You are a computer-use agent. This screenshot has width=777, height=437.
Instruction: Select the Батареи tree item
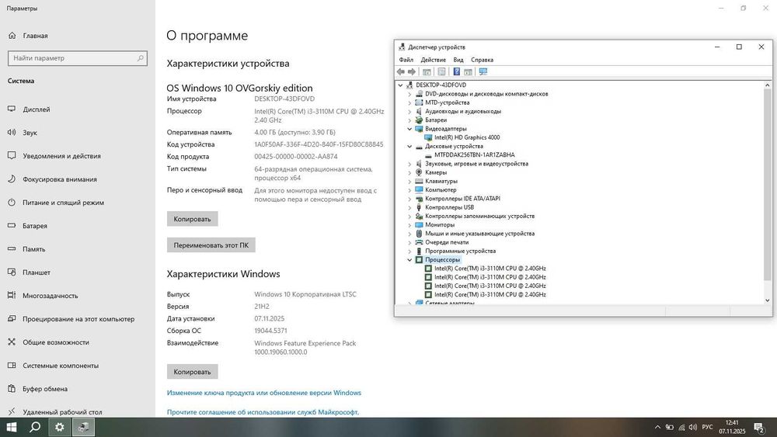(436, 120)
